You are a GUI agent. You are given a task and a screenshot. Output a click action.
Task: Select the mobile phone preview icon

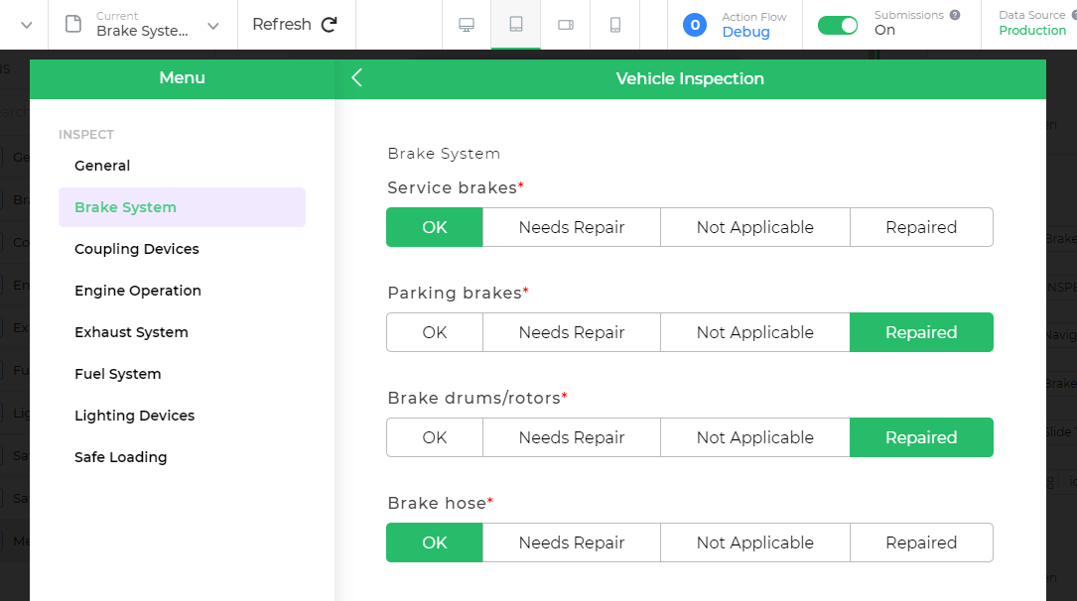pos(615,25)
